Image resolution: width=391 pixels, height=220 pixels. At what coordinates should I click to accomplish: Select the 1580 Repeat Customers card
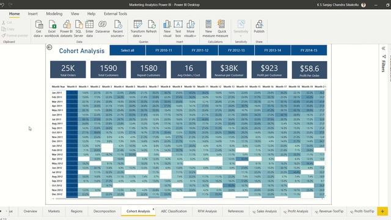point(148,70)
